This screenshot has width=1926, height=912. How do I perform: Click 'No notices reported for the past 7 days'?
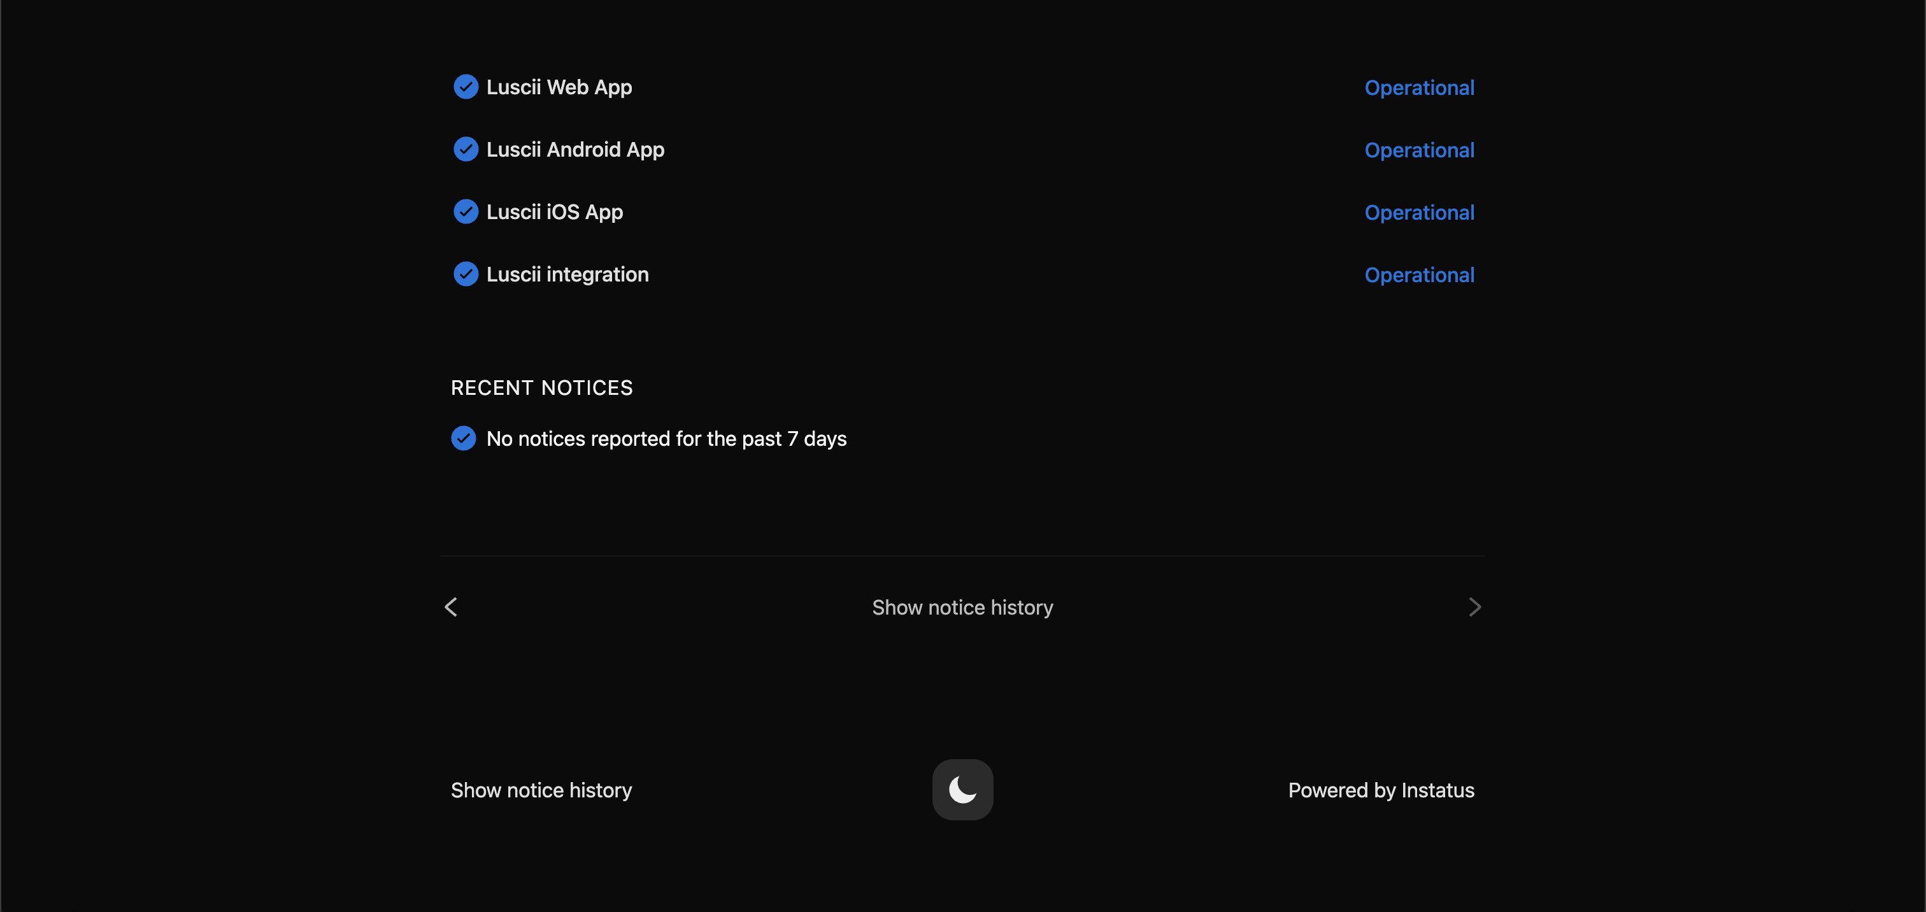[x=666, y=439]
